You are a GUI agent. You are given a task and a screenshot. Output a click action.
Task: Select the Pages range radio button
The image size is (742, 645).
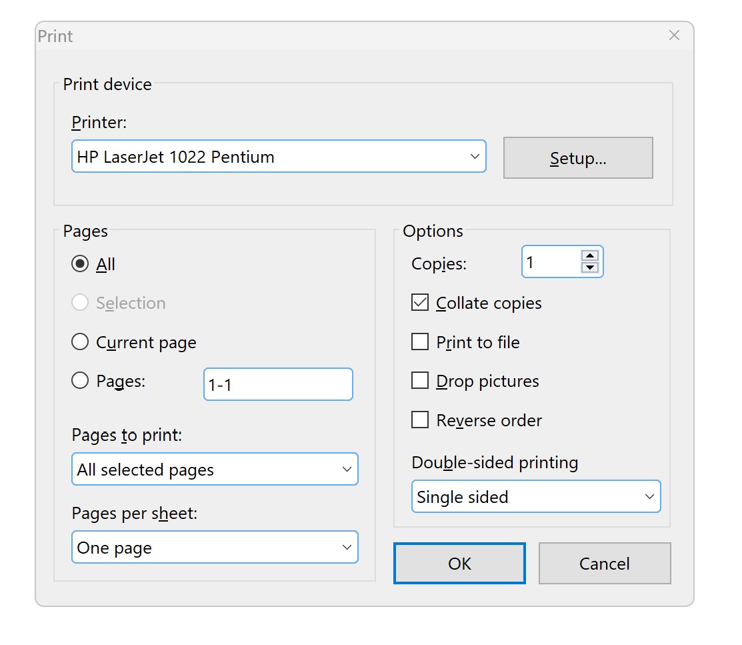pos(80,381)
